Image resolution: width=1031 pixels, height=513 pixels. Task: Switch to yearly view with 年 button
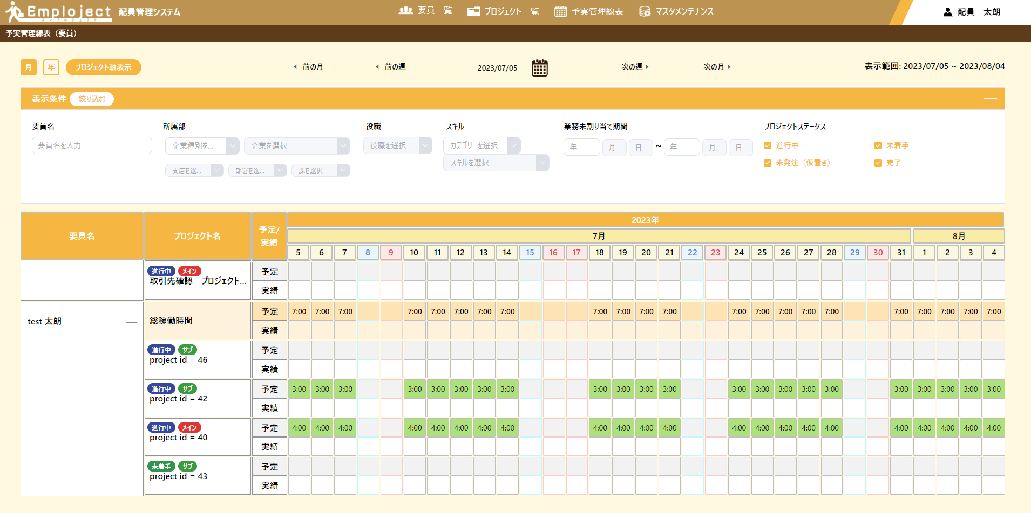pos(51,67)
